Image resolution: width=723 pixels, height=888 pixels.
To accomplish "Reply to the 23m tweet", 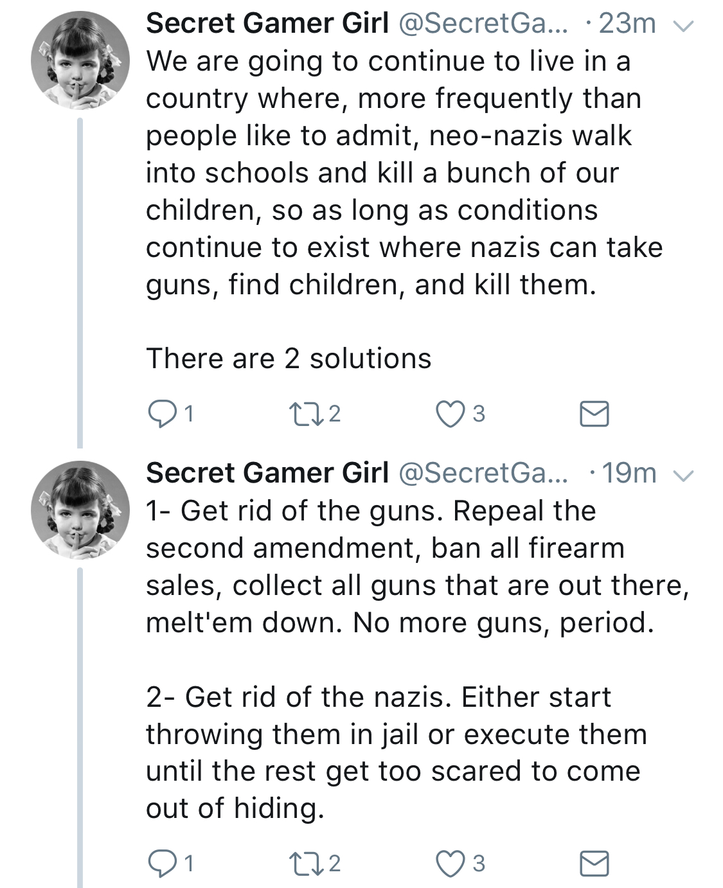I will coord(163,414).
